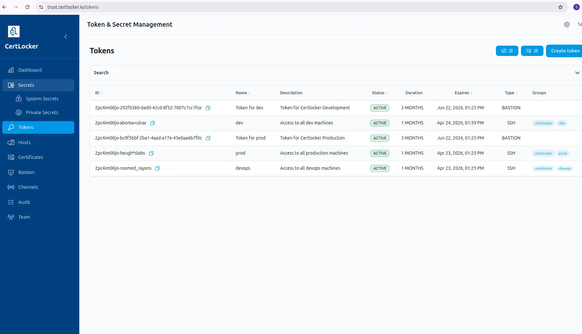
Task: Copy the 'Token for prod' token ID
Action: [208, 138]
